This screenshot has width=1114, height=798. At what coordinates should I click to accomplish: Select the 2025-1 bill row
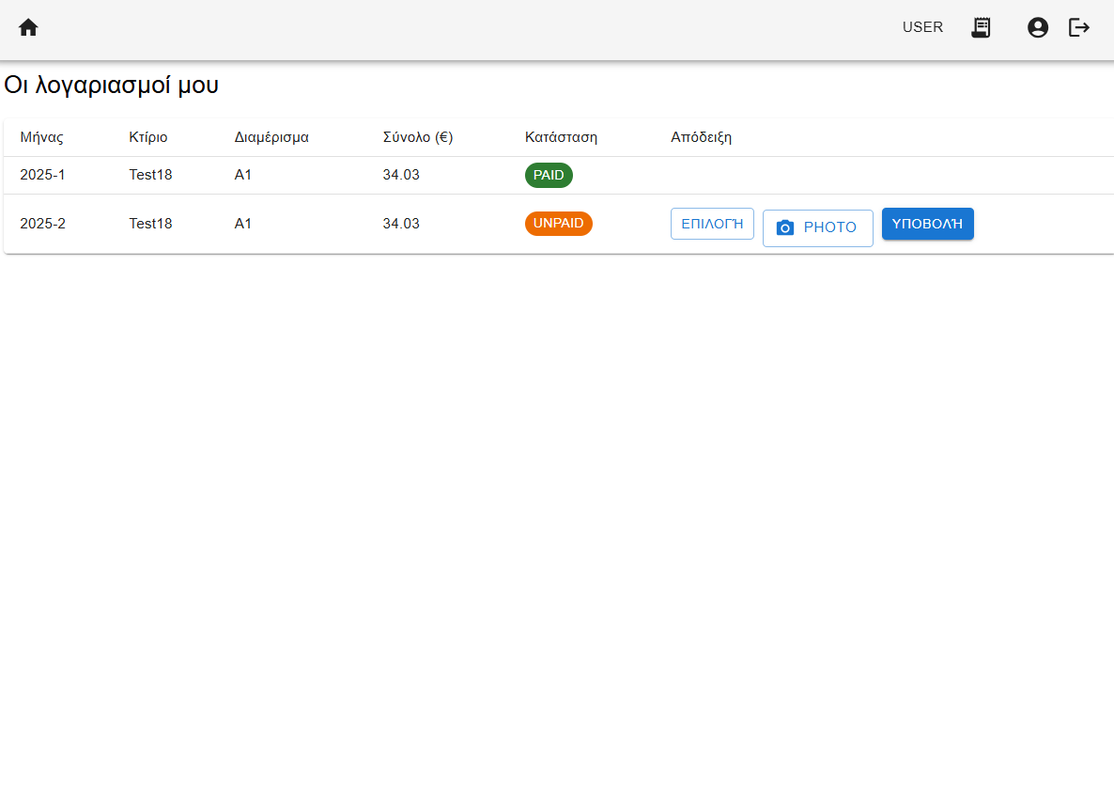pyautogui.click(x=282, y=175)
